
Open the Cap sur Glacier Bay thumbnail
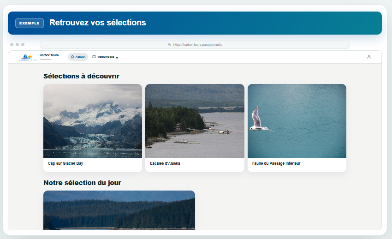coord(93,121)
